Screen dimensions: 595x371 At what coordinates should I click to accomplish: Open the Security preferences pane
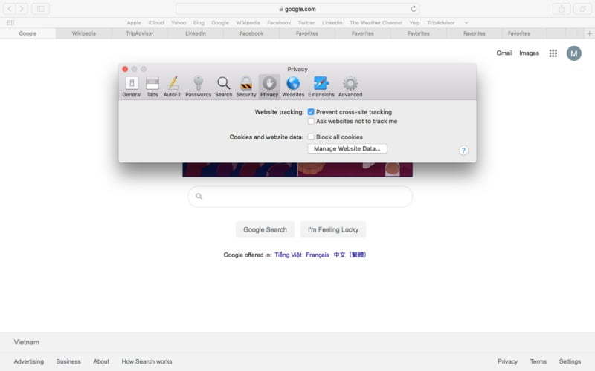pyautogui.click(x=246, y=87)
